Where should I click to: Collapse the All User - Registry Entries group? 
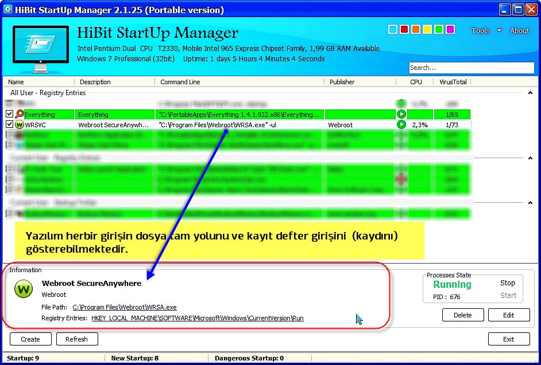pyautogui.click(x=530, y=93)
